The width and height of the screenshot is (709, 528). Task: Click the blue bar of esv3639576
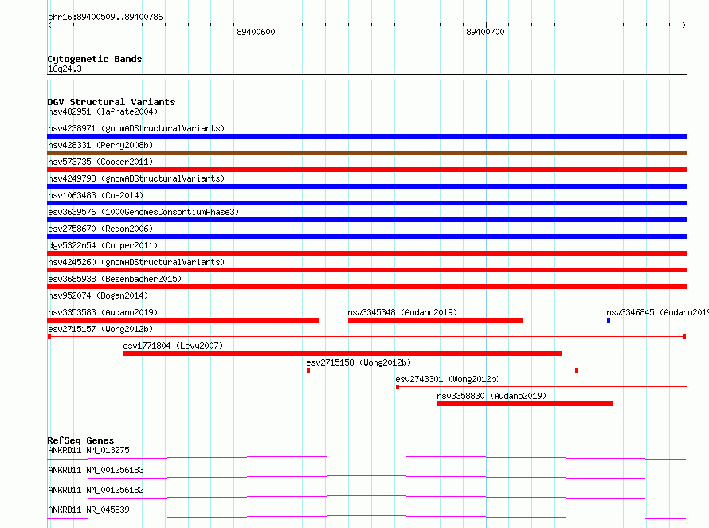pos(366,220)
